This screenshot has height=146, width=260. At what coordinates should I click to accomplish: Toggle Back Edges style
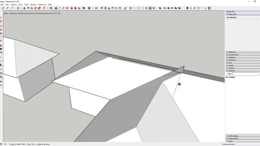[x=134, y=8]
